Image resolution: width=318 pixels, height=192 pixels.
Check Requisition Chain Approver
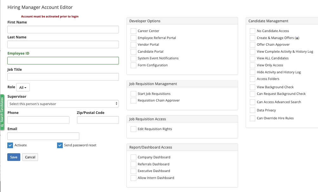[133, 100]
